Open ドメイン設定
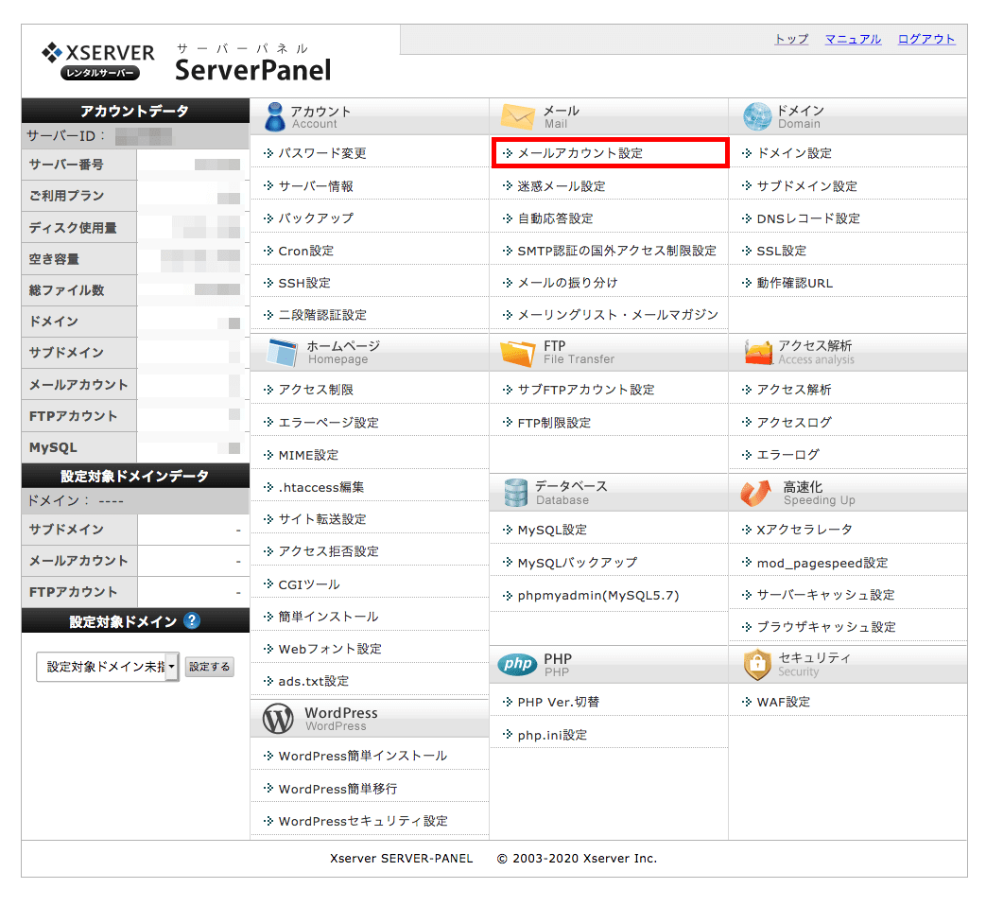Image resolution: width=986 pixels, height=906 pixels. click(x=794, y=153)
